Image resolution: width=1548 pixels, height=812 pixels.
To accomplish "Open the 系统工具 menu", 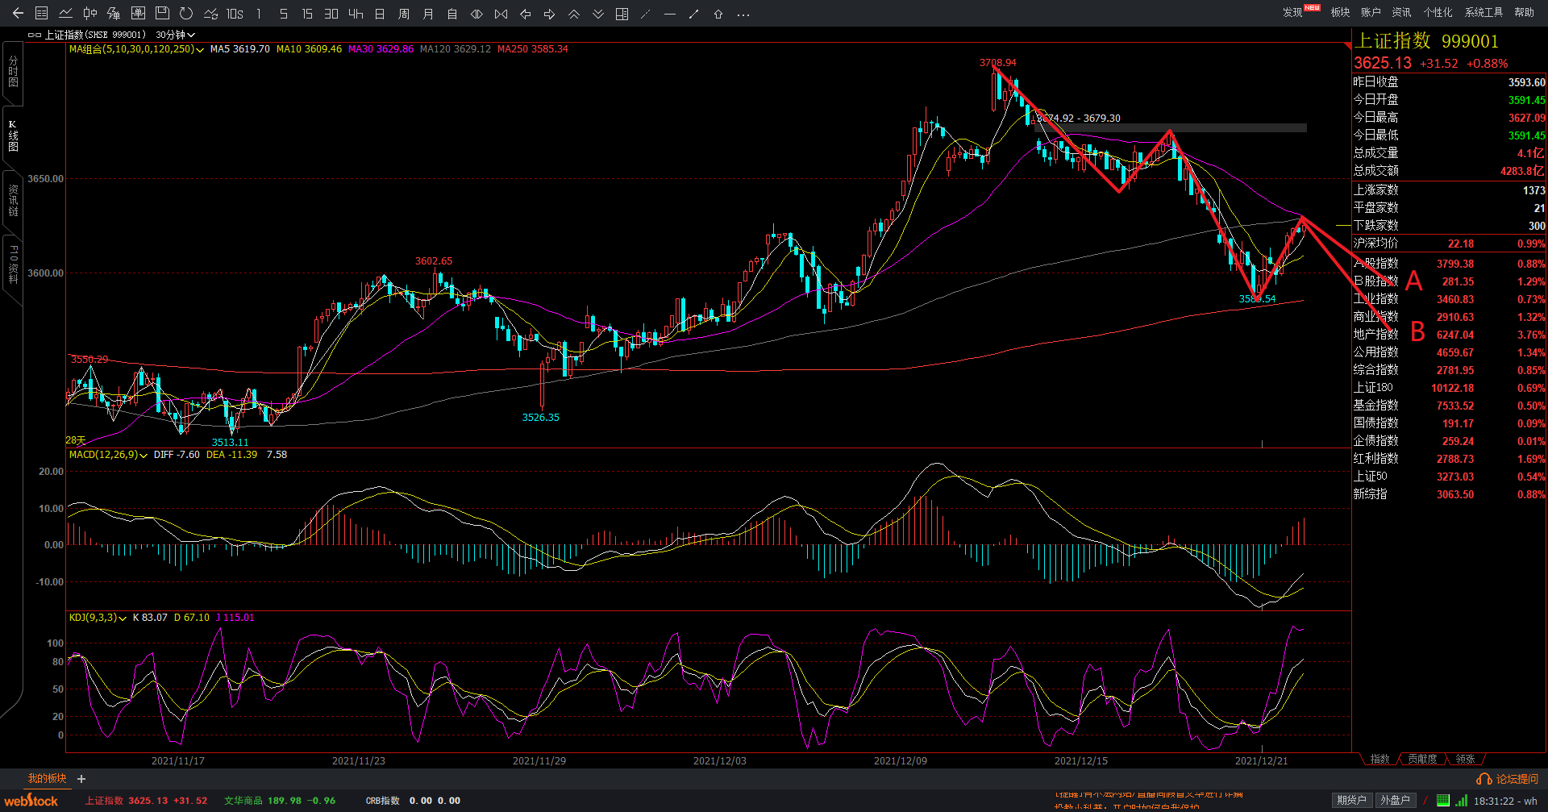I will [1483, 12].
